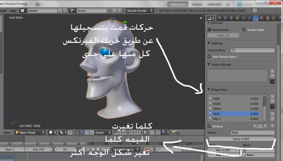Collapse the Settings panel
Image resolution: width=283 pixels, height=161 pixels.
pos(209,43)
